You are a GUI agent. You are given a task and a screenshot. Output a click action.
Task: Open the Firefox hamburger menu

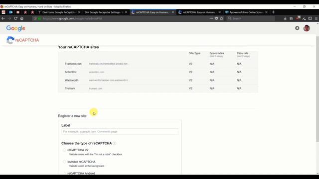(x=317, y=18)
